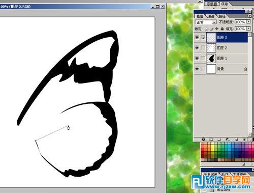The height and width of the screenshot is (193, 254).
Task: Close the 图层 3, RGB document window
Action: tap(163, 7)
